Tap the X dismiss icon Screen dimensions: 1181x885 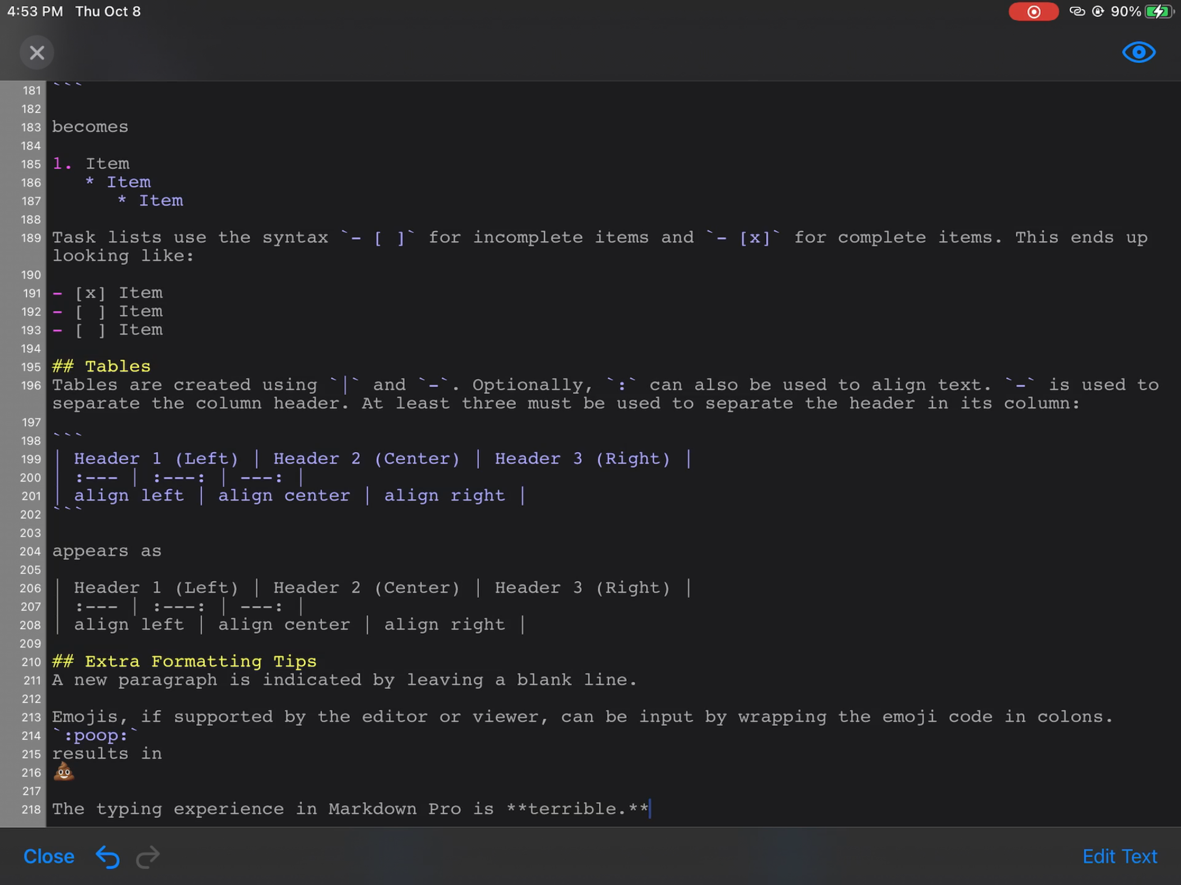click(x=37, y=53)
